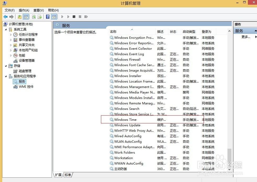Select 共享文件夹 in the tree

(27, 45)
